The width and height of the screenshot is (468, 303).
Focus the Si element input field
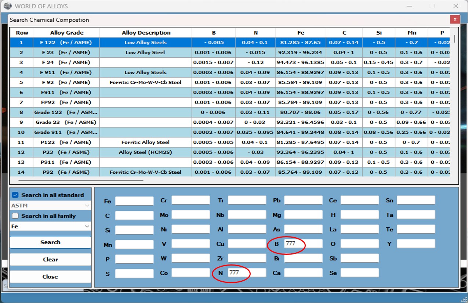(x=134, y=230)
